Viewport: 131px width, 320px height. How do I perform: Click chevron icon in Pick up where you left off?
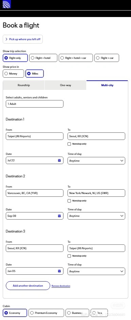tap(6, 39)
